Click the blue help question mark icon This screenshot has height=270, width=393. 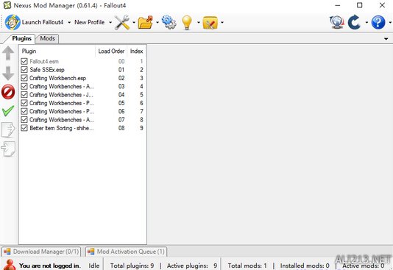[378, 22]
